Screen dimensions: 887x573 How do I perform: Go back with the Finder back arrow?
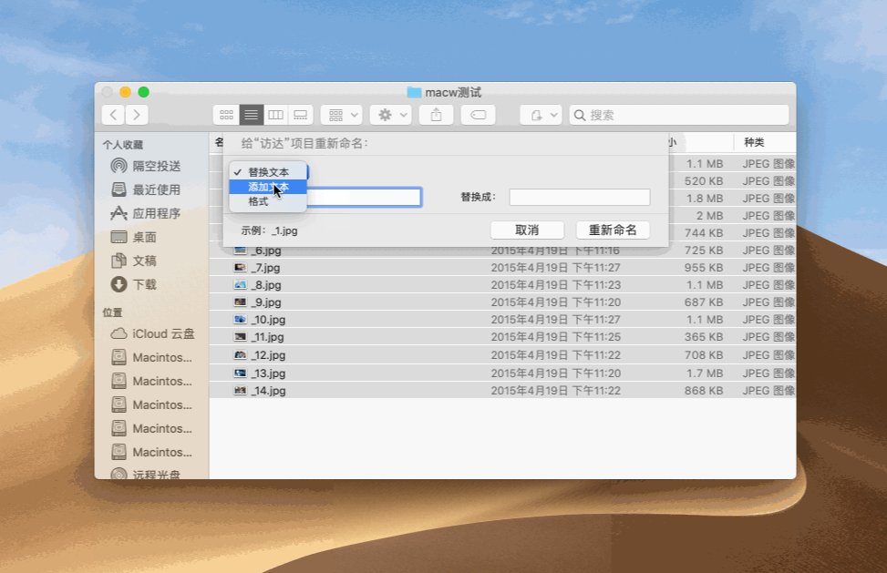[x=114, y=115]
